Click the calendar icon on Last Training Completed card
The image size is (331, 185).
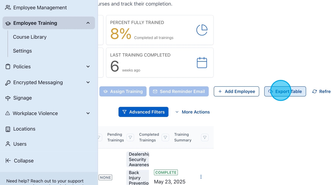click(x=202, y=62)
